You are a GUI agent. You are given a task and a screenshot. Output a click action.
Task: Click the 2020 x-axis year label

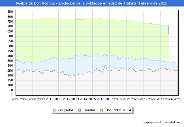pyautogui.click(x=135, y=99)
